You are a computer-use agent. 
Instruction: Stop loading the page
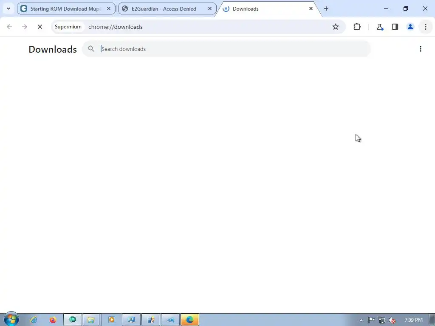click(40, 27)
